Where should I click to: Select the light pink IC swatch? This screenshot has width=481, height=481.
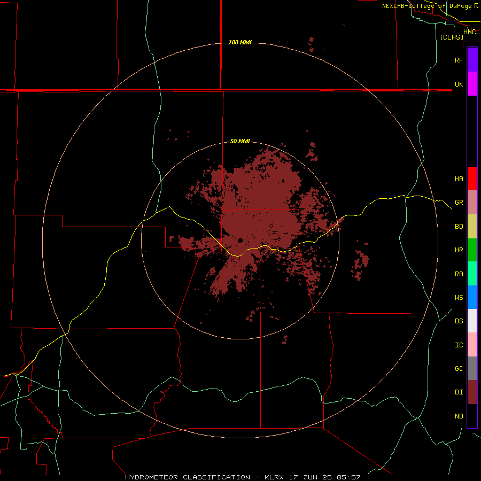(x=472, y=345)
